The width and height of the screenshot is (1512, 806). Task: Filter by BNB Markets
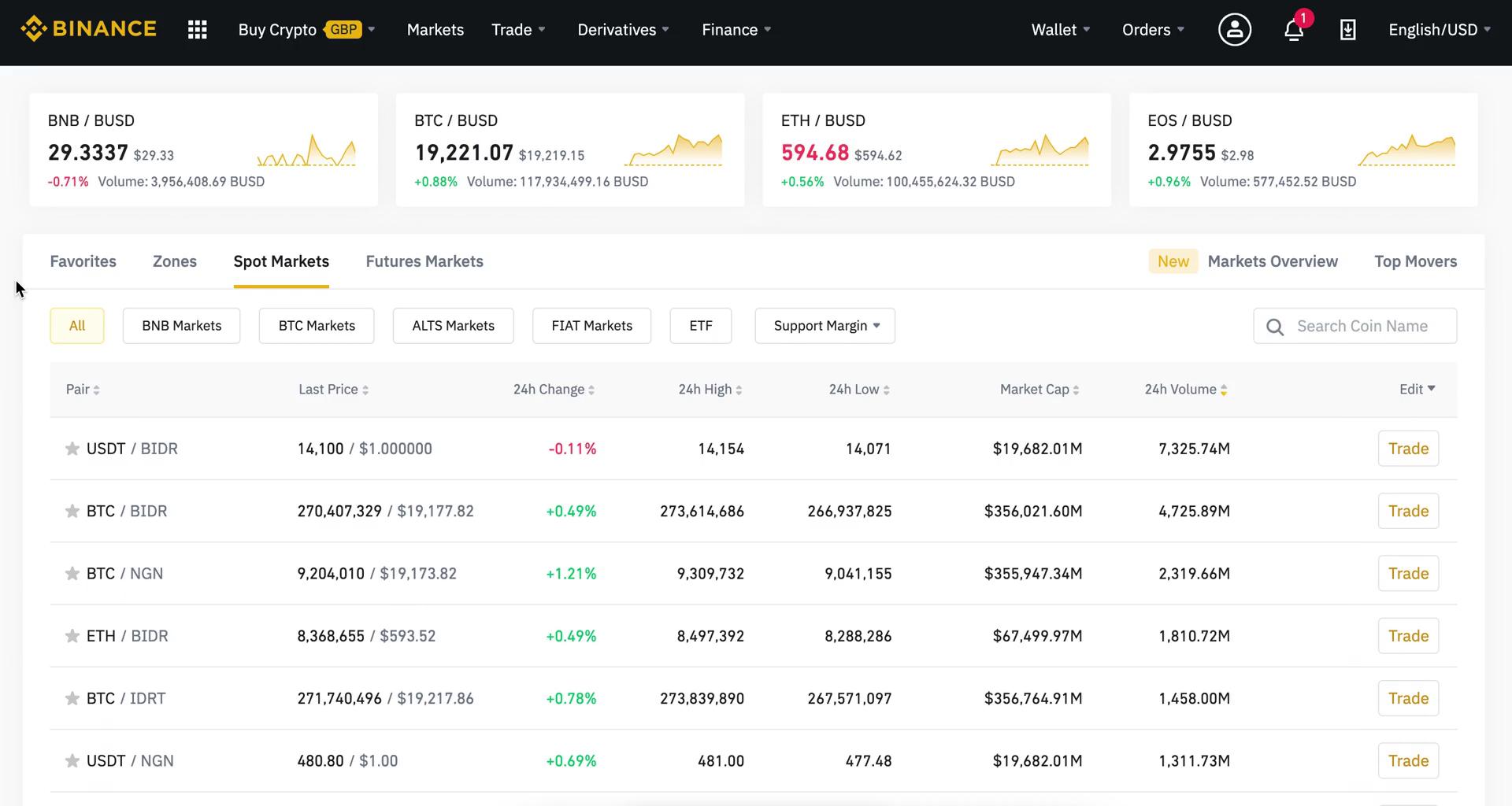point(182,326)
